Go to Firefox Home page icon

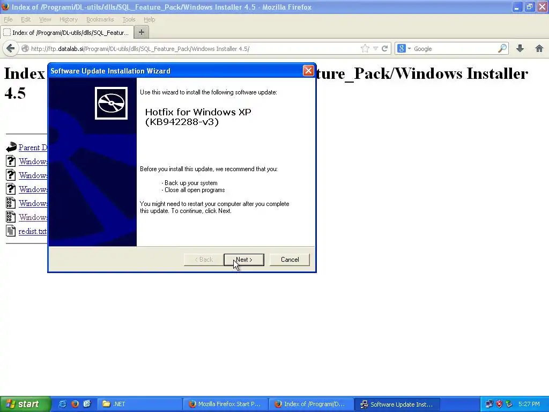tap(539, 48)
